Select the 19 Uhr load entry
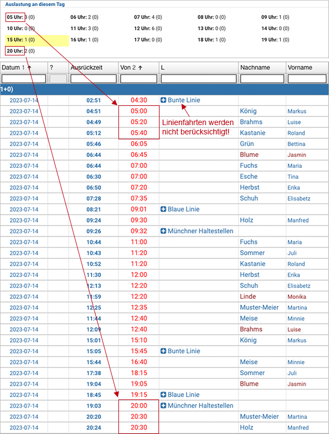 point(275,40)
